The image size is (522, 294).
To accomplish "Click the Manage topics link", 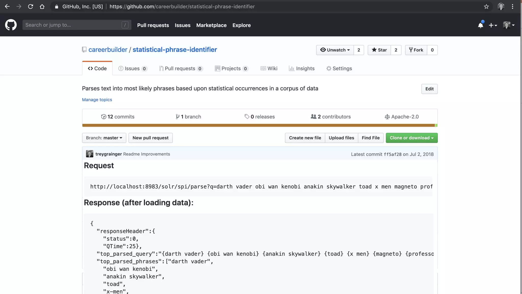I will pyautogui.click(x=97, y=100).
